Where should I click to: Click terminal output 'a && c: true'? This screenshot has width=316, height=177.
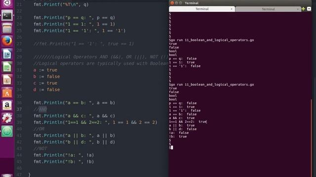(182, 118)
